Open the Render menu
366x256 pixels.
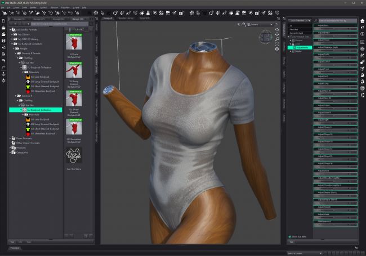(x=32, y=8)
